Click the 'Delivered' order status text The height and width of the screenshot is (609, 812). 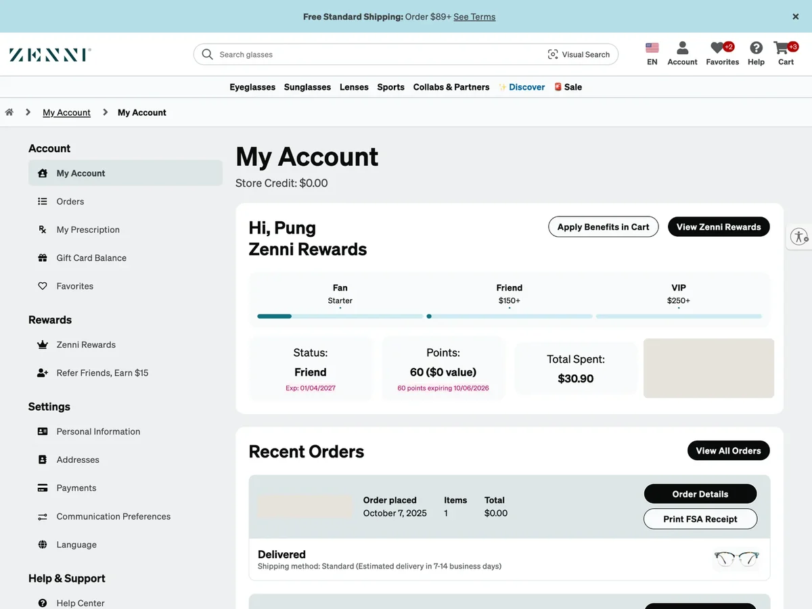281,554
